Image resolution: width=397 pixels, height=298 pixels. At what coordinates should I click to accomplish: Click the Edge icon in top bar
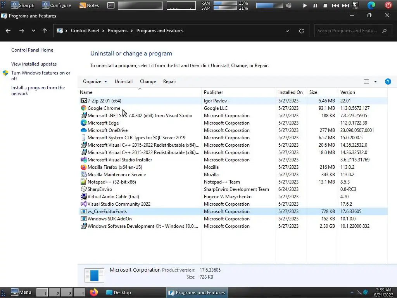click(x=371, y=5)
